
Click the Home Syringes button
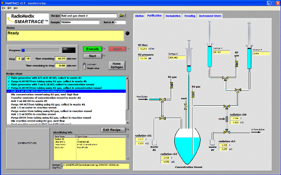tap(116, 65)
